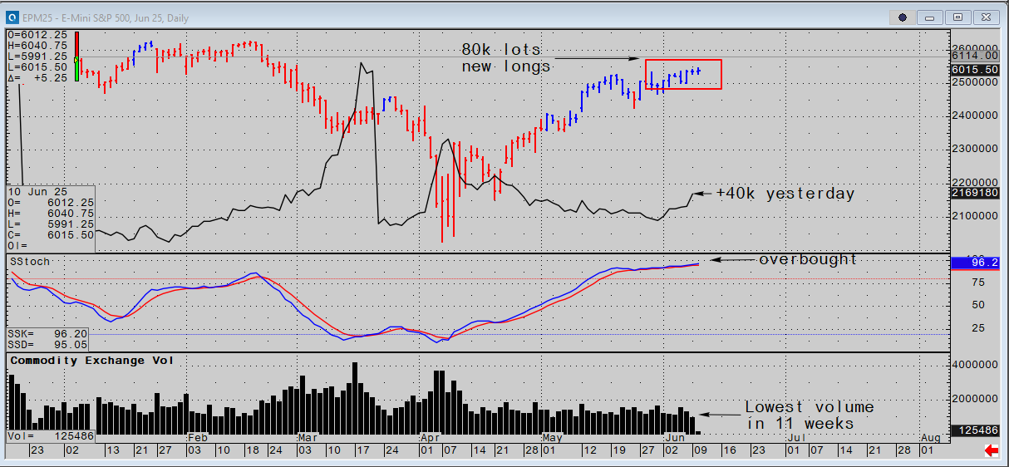Image resolution: width=1009 pixels, height=467 pixels.
Task: Close the EPM25 chart window
Action: point(986,17)
